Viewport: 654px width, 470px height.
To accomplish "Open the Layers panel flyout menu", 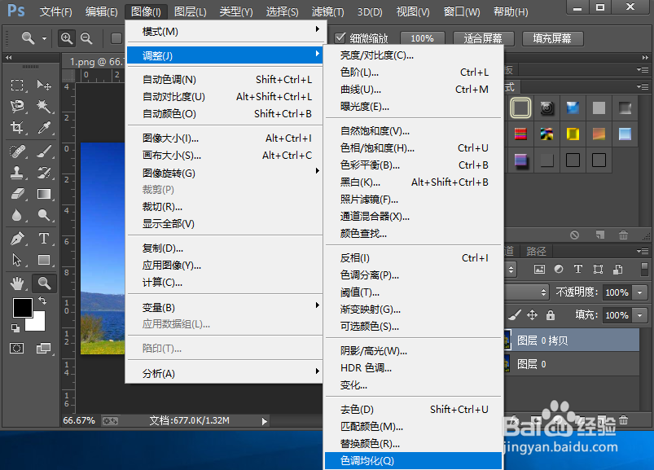I will tap(643, 252).
